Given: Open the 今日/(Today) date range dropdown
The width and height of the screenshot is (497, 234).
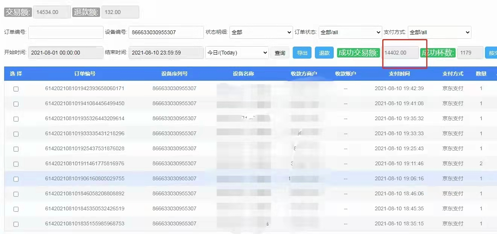Looking at the screenshot, I should tap(237, 53).
